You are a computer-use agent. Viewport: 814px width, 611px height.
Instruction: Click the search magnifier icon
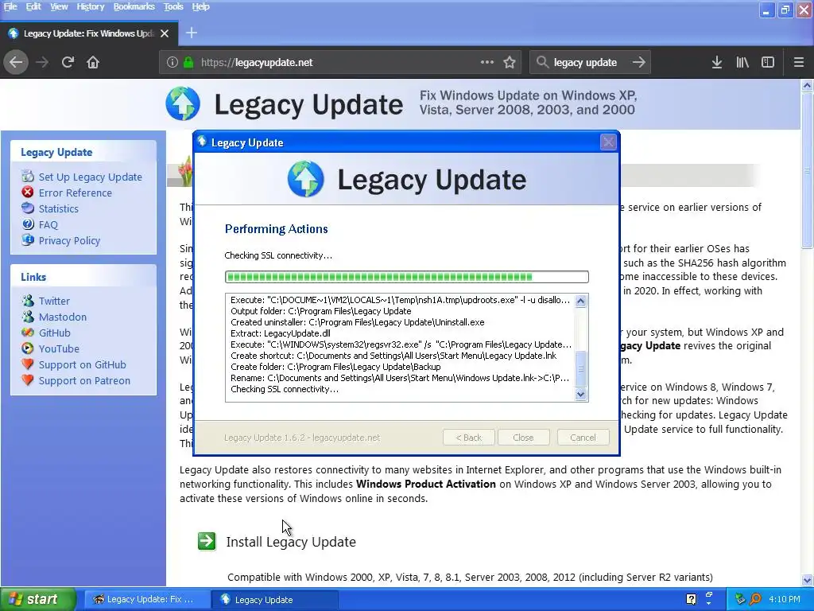point(542,62)
